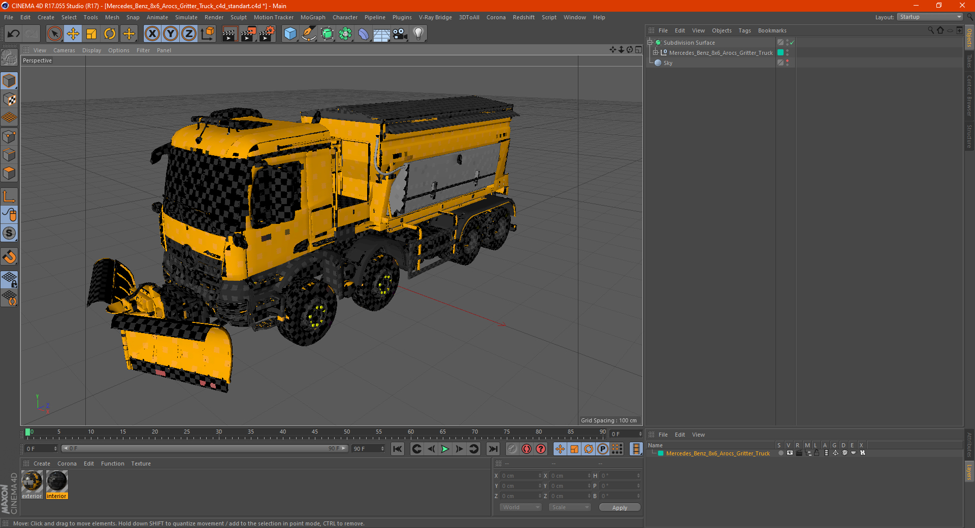This screenshot has width=975, height=528.
Task: Open Object Manager Tags menu
Action: tap(744, 30)
